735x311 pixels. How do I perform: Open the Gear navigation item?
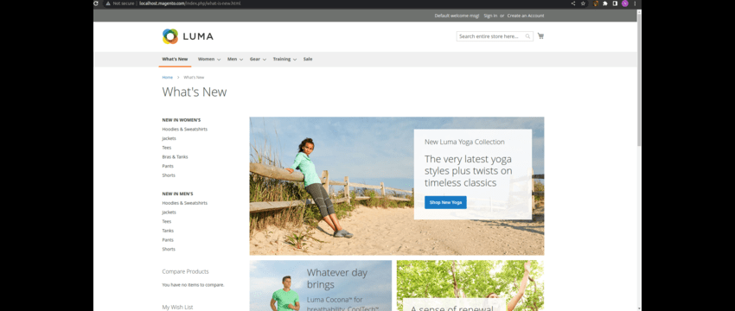[x=254, y=59]
